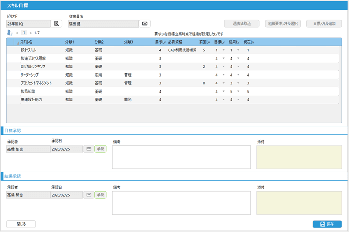This screenshot has height=232, width=349.
Task: Click the 要求Lv column header
Action: pyautogui.click(x=160, y=42)
